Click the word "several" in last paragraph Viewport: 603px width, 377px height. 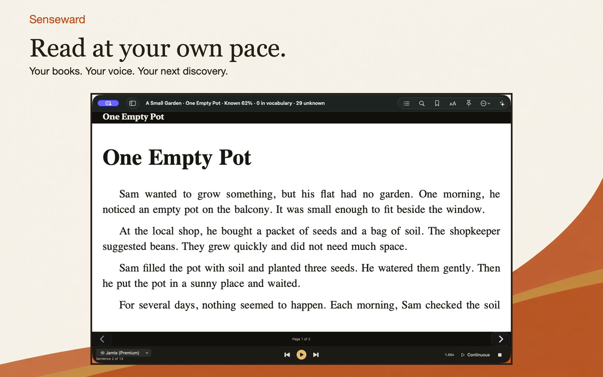pos(155,305)
